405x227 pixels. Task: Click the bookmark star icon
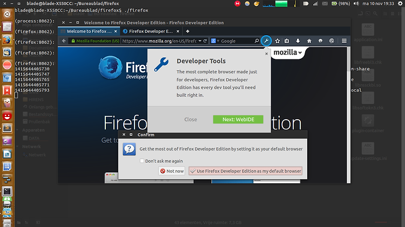(x=278, y=41)
